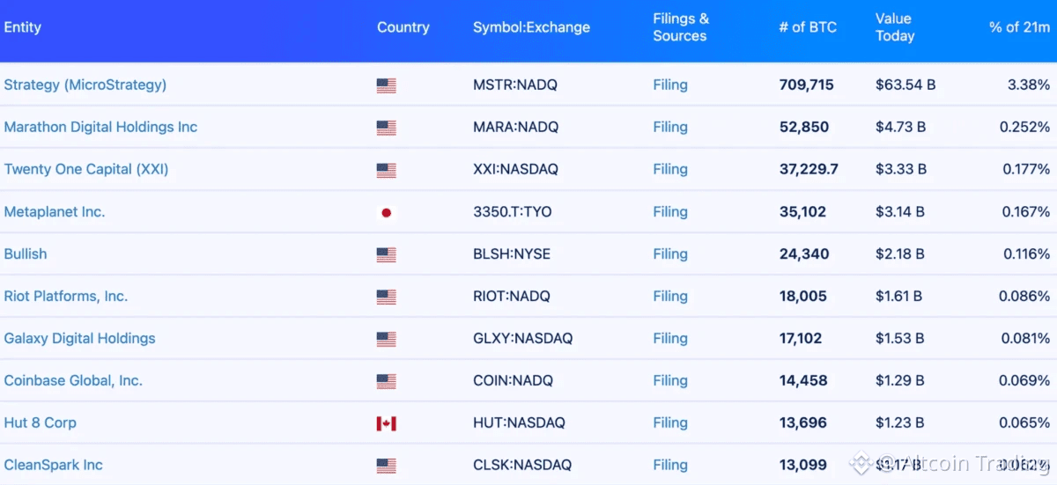The image size is (1057, 485).
Task: Open the Strategy (MicroStrategy) entity link
Action: pos(85,85)
